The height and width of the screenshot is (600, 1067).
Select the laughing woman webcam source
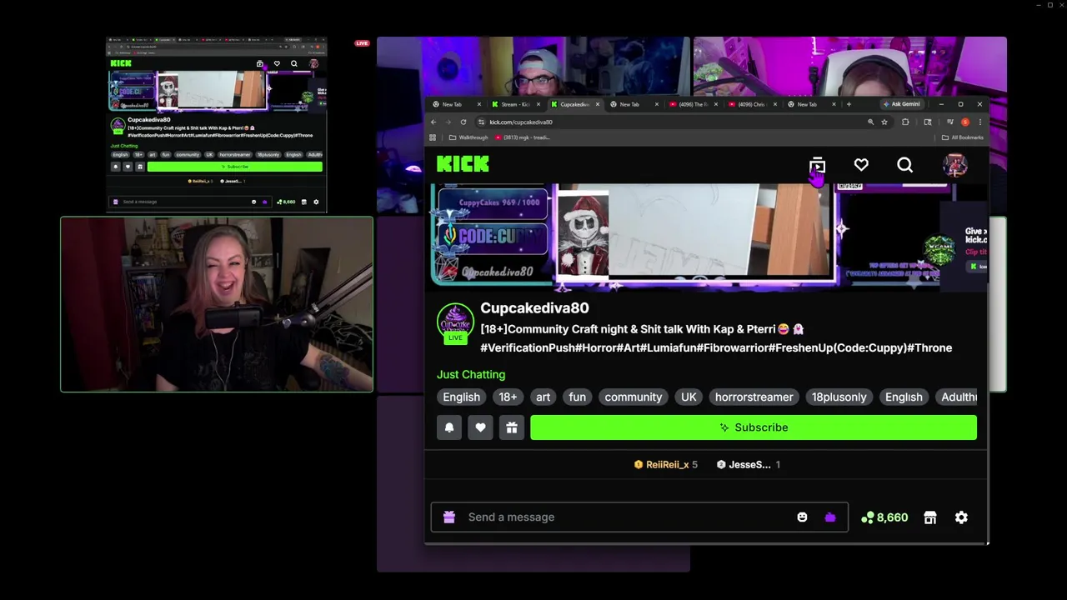coord(217,304)
